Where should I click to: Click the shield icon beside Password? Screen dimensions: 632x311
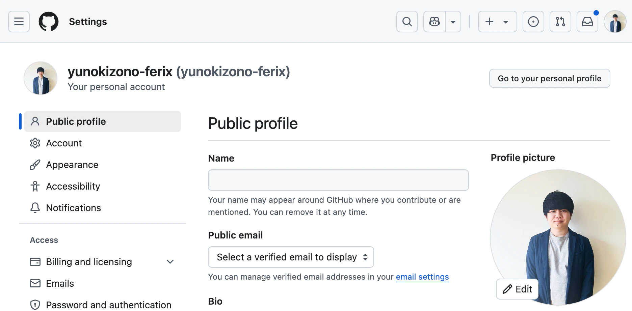pyautogui.click(x=35, y=305)
